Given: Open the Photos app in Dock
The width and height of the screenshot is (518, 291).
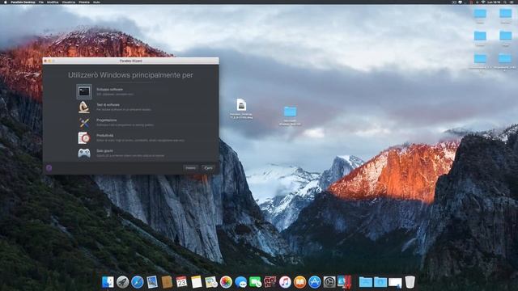Looking at the screenshot, I should [x=226, y=282].
